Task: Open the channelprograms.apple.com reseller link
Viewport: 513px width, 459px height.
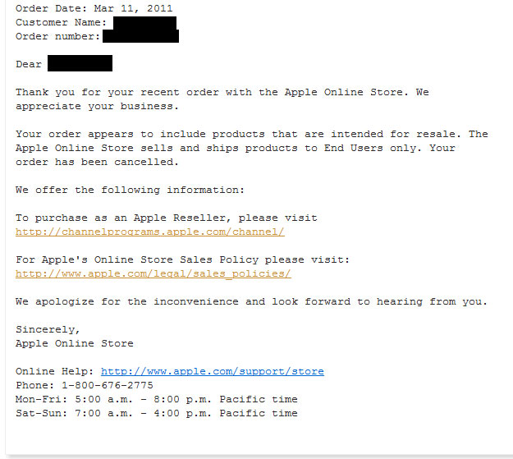Action: 150,232
